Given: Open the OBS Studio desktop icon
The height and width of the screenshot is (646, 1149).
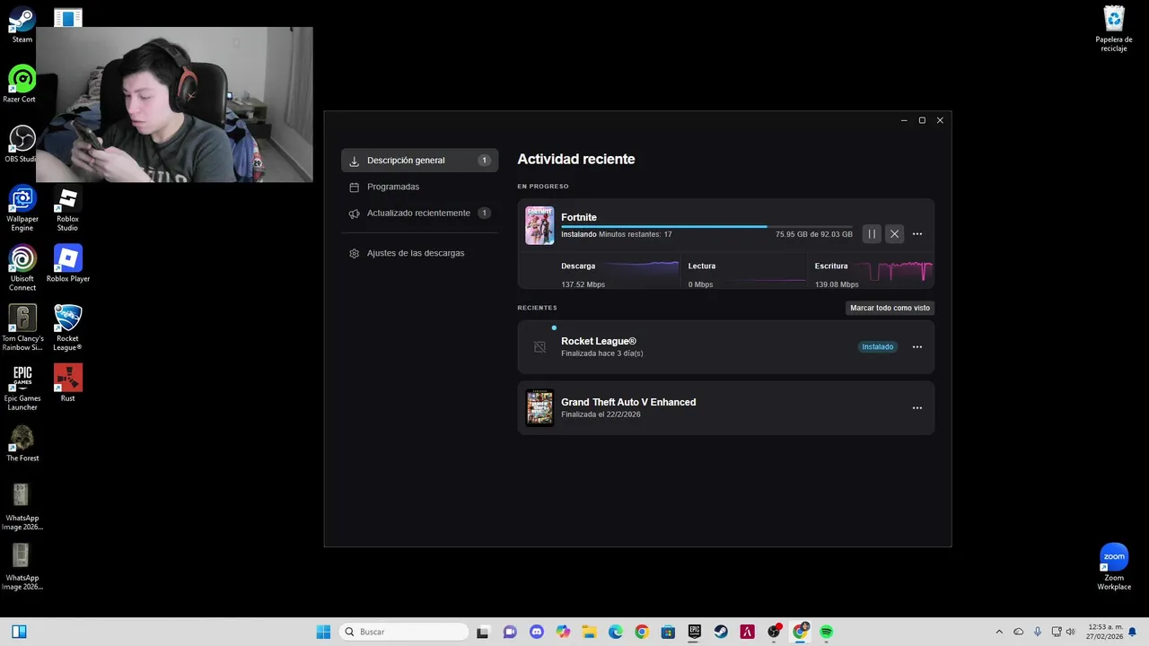Looking at the screenshot, I should coord(22,144).
